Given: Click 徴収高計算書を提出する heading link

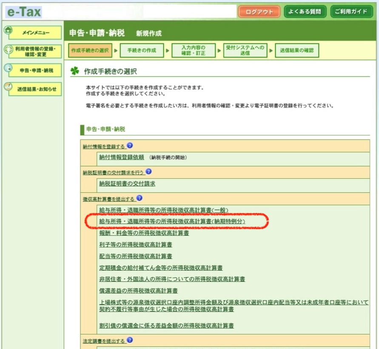Looking at the screenshot, I should 108,199.
